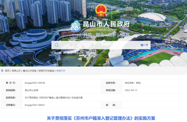This screenshot has height=122, width=187.
Task: Click the file number kssgaj/2023-00021
Action: [x=35, y=105]
